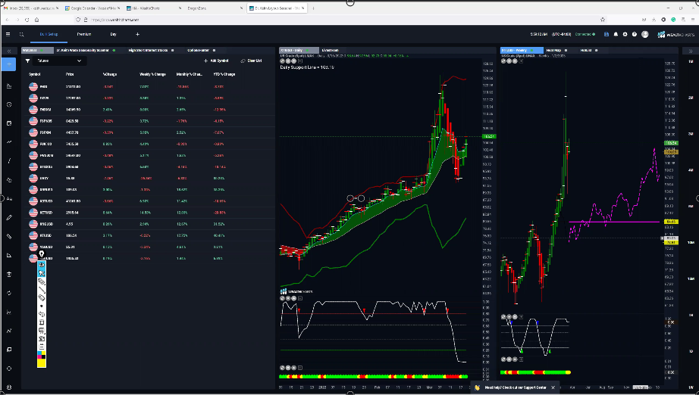Open the High Short Interest Stocks tab
Image resolution: width=699 pixels, height=395 pixels.
[x=148, y=50]
